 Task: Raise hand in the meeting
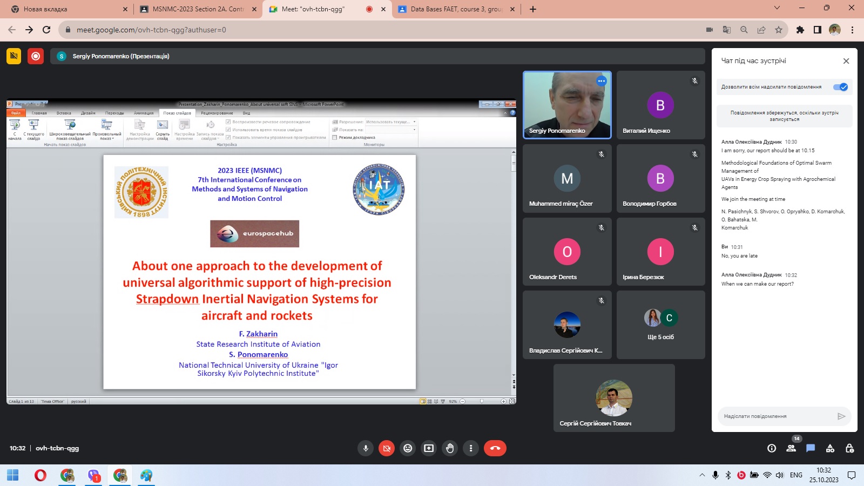(x=450, y=448)
